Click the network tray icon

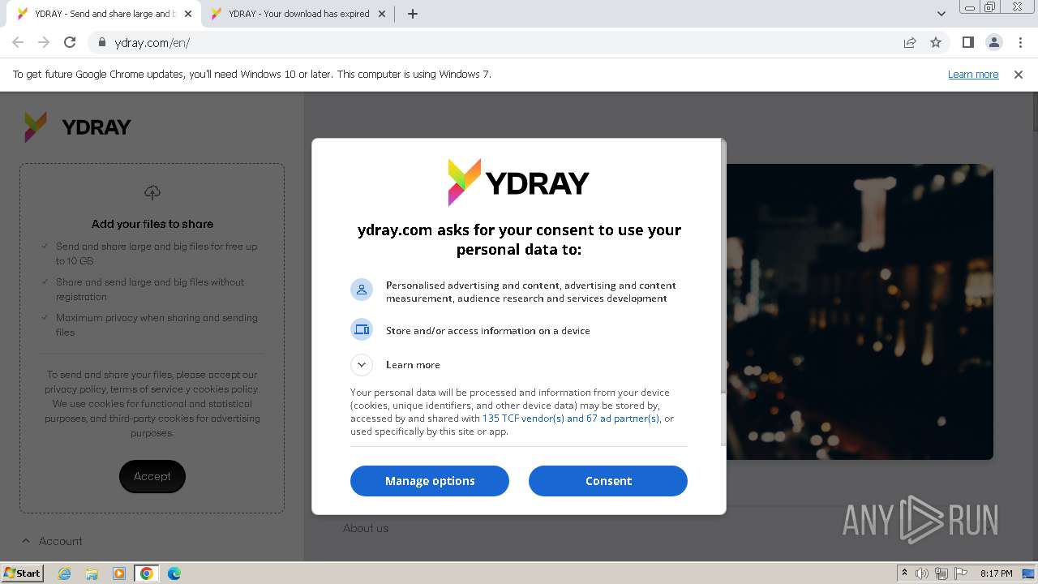pos(941,573)
